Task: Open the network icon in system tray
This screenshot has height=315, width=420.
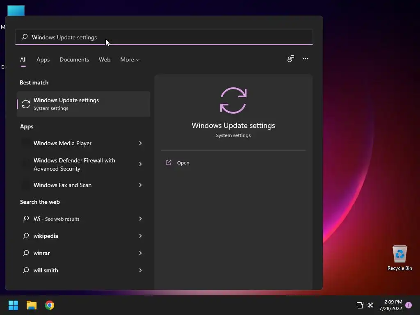Action: pos(360,305)
